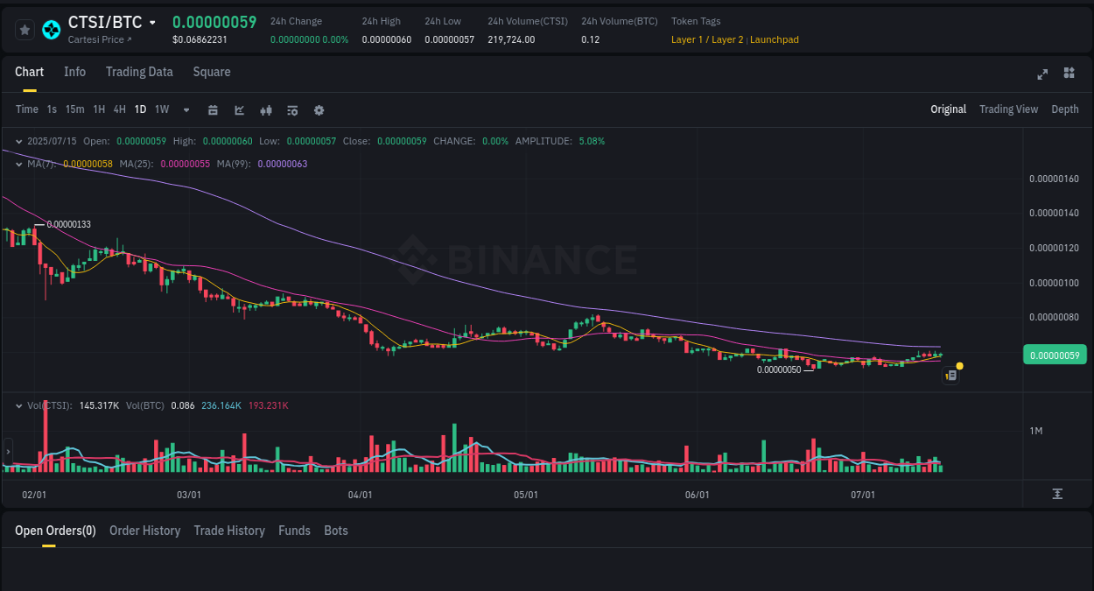
Task: Select the candlestick chart icon
Action: coord(265,109)
